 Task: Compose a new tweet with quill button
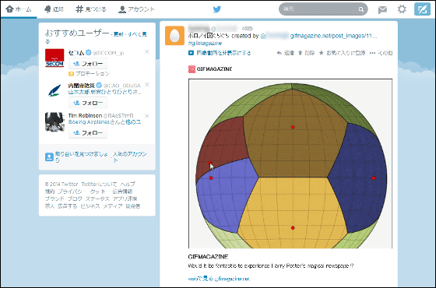click(422, 9)
